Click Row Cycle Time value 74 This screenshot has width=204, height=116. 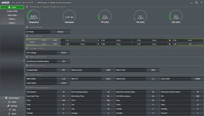64,96
